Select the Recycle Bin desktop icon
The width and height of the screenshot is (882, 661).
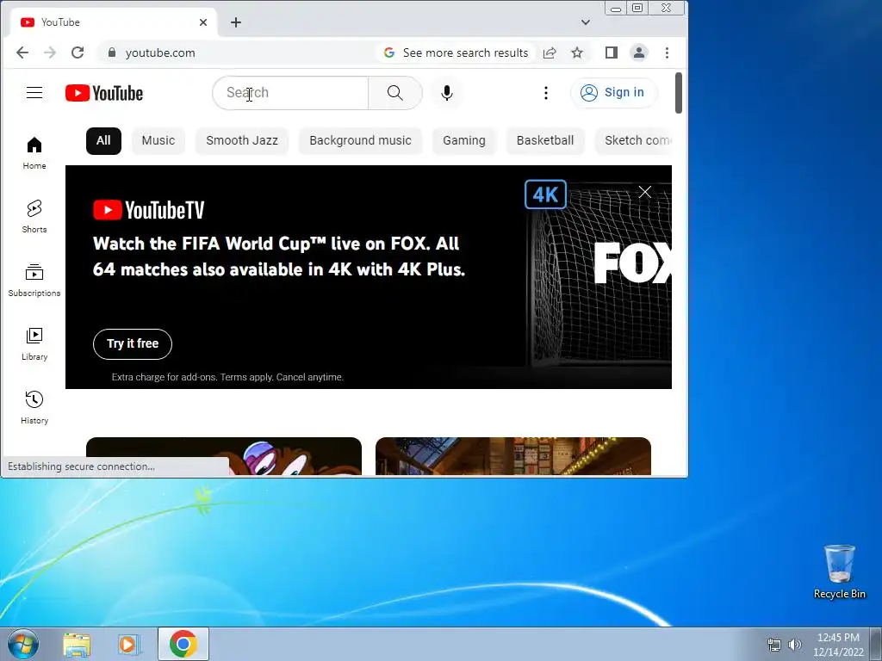[839, 571]
